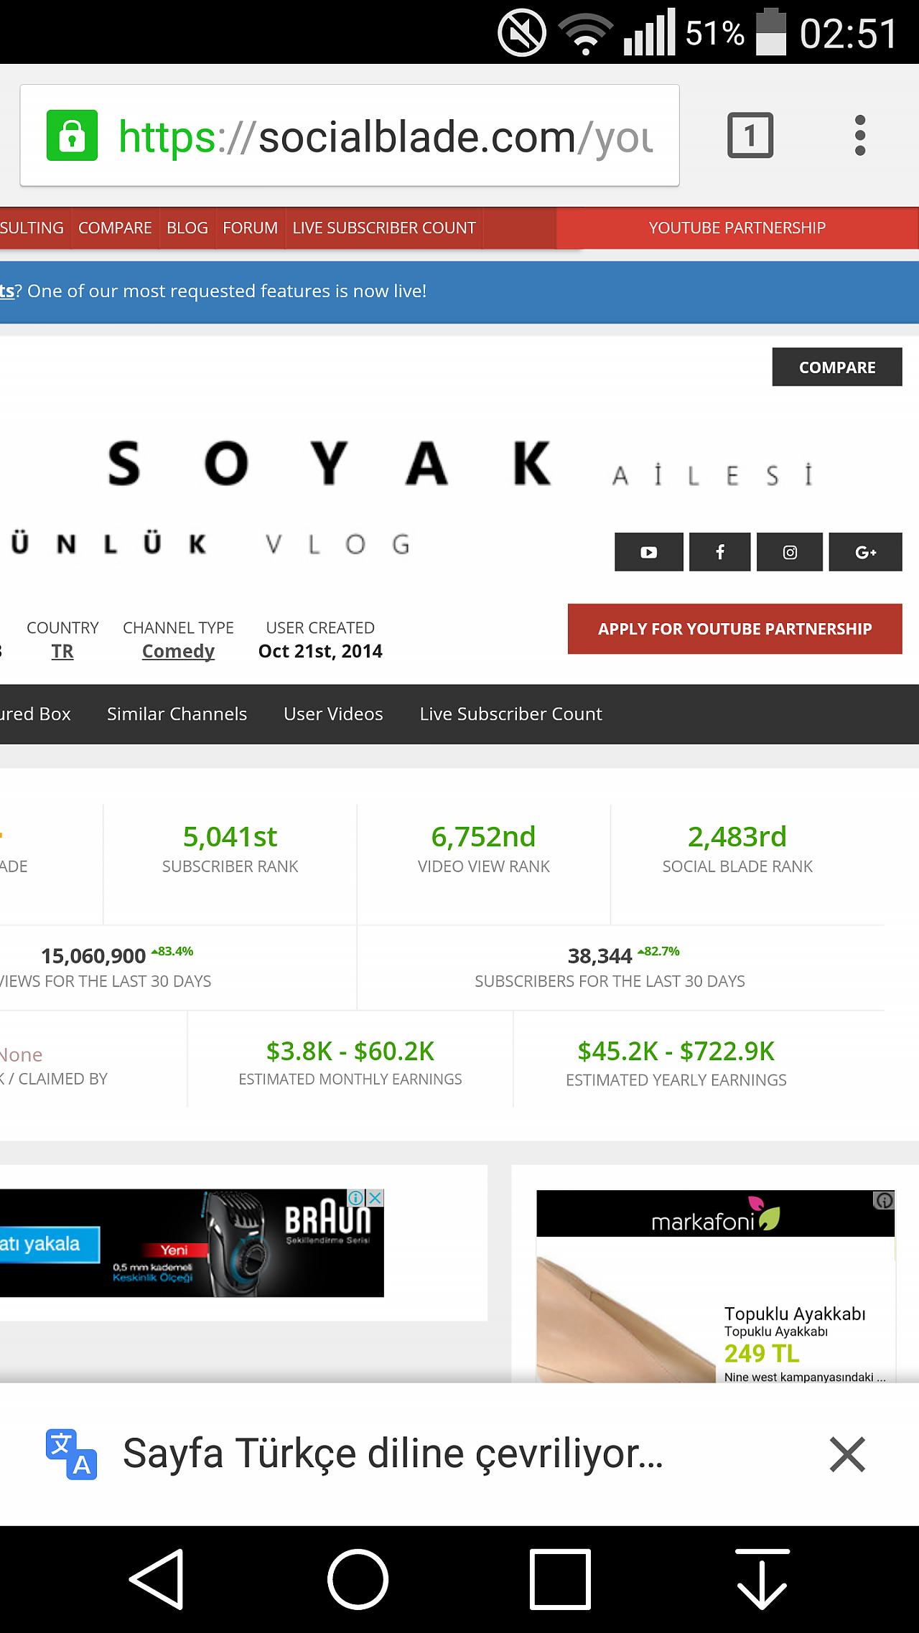
Task: Click the 2,483rd Social Blade rank
Action: coord(737,837)
